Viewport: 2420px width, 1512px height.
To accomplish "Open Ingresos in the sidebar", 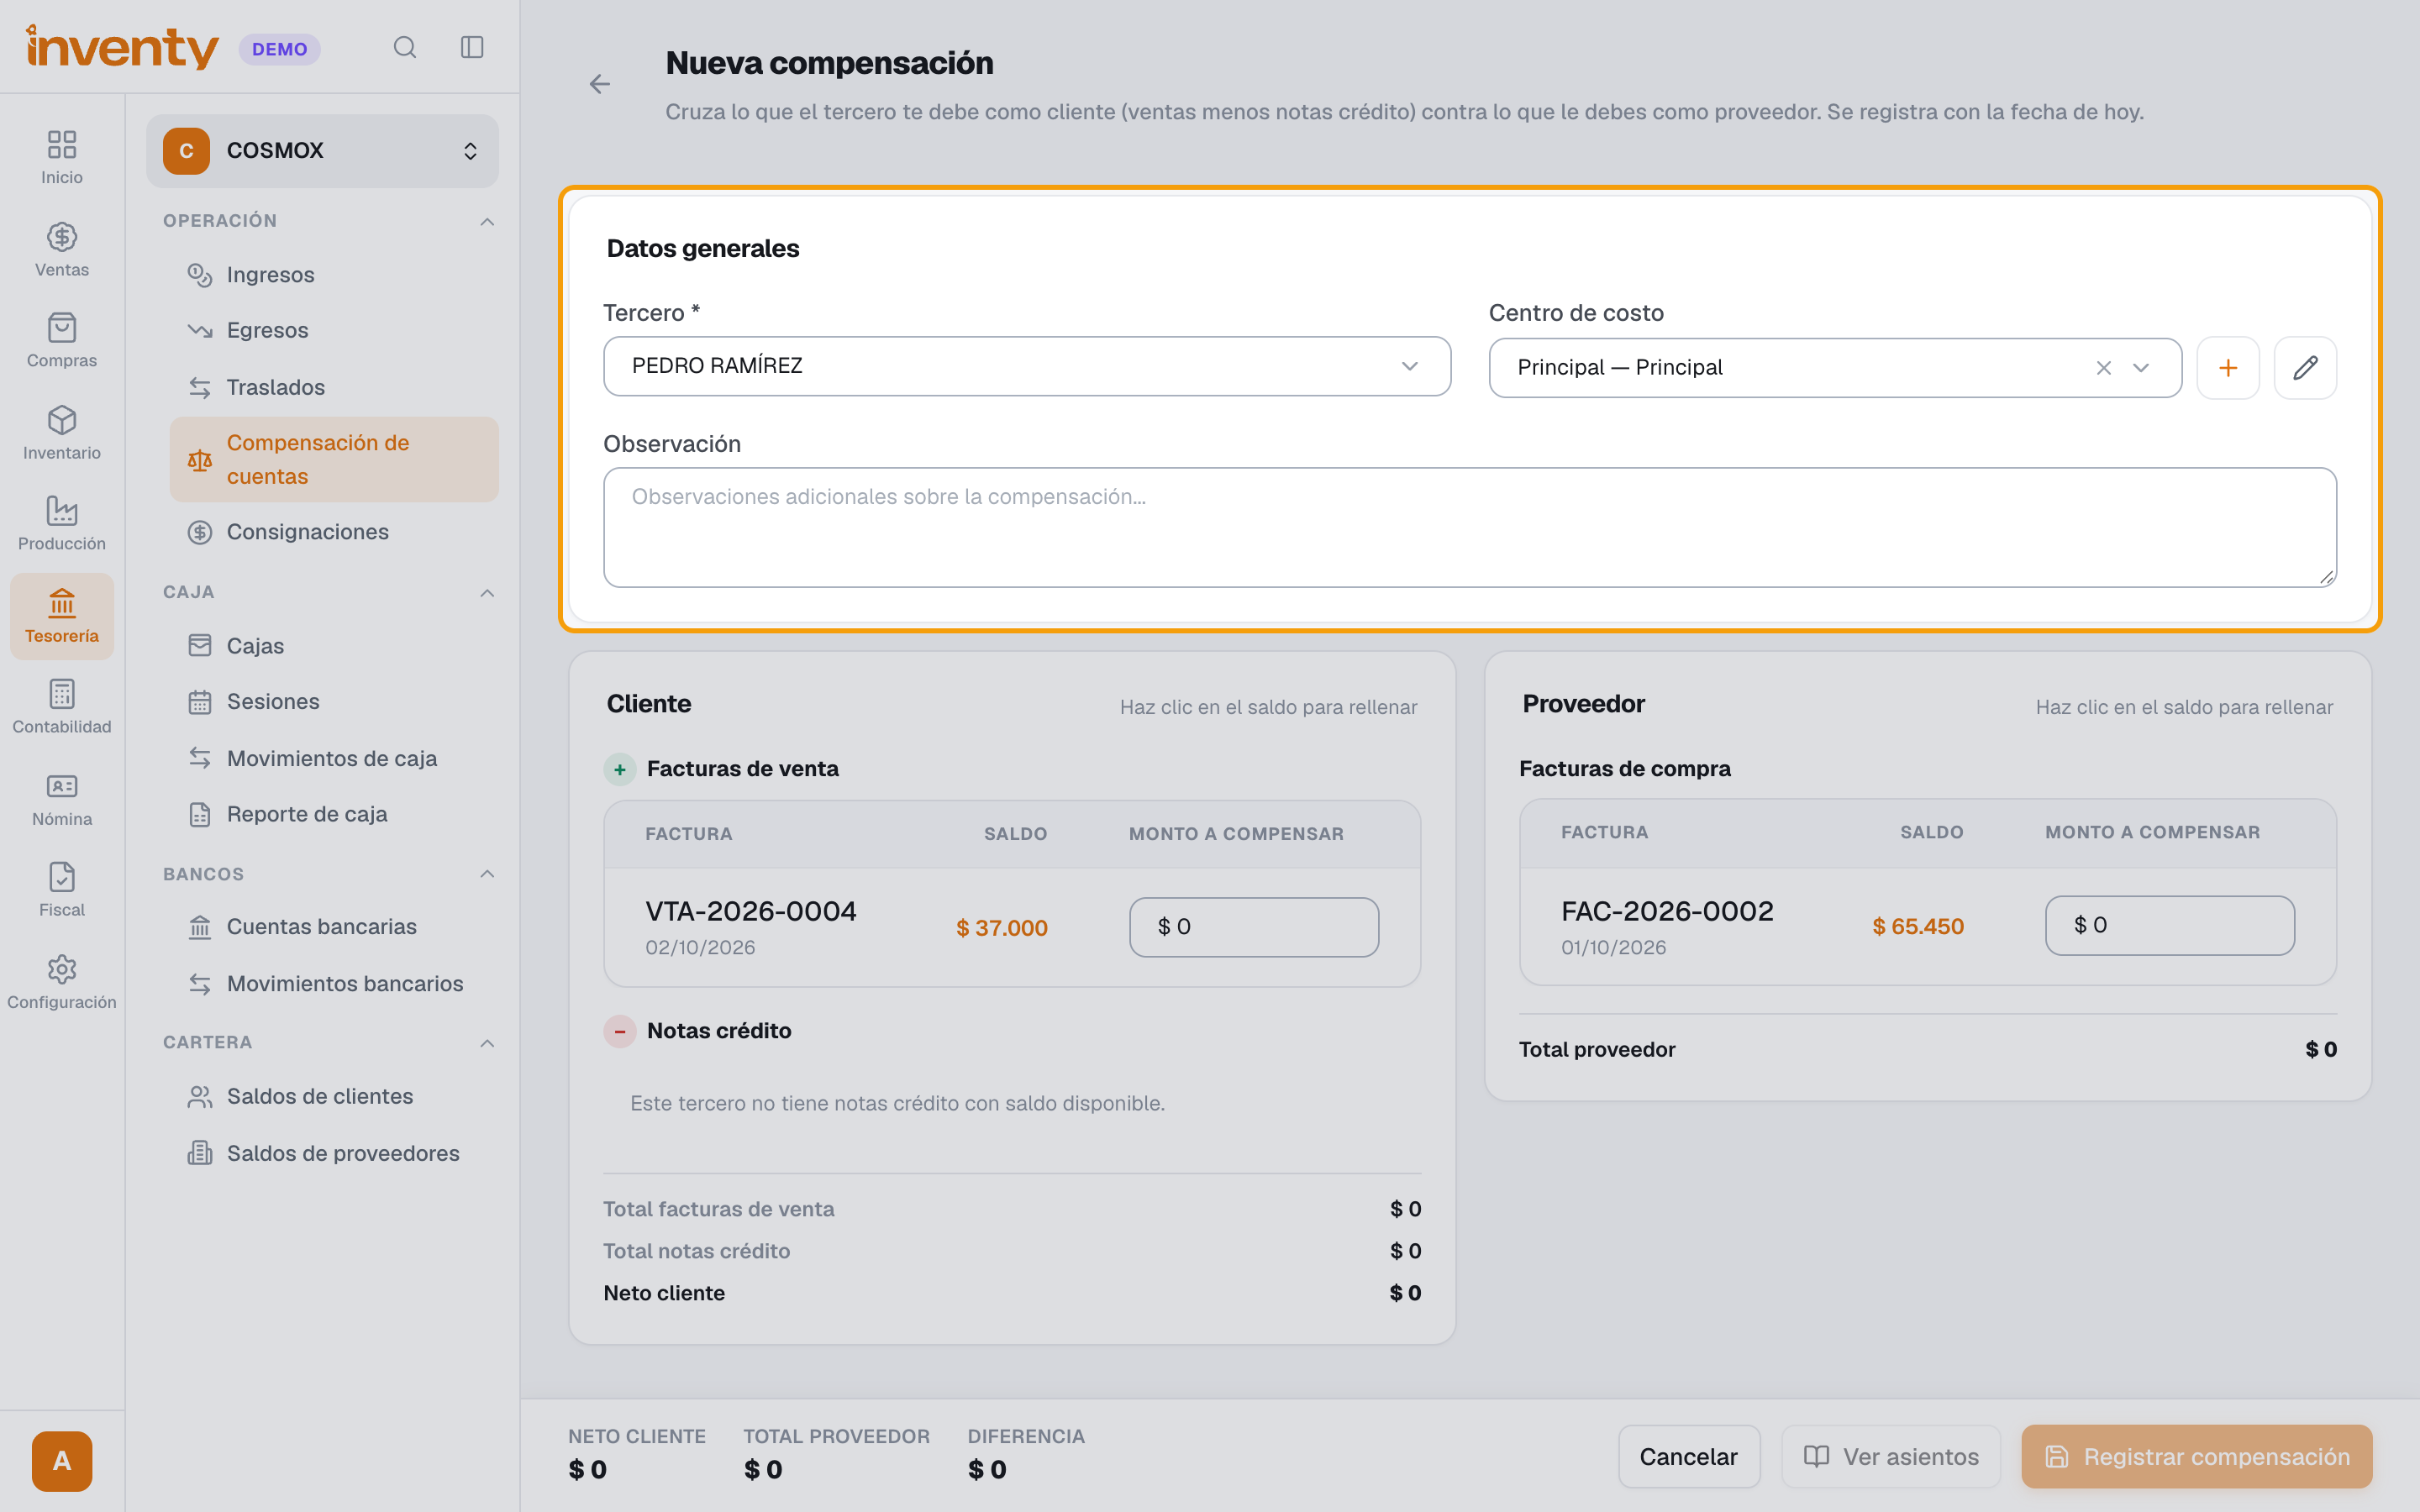I will pos(334,275).
